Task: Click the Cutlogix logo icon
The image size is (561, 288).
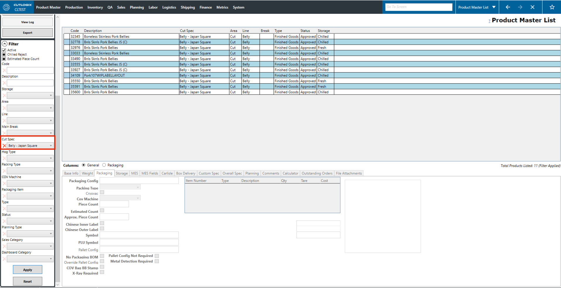Action: point(6,7)
